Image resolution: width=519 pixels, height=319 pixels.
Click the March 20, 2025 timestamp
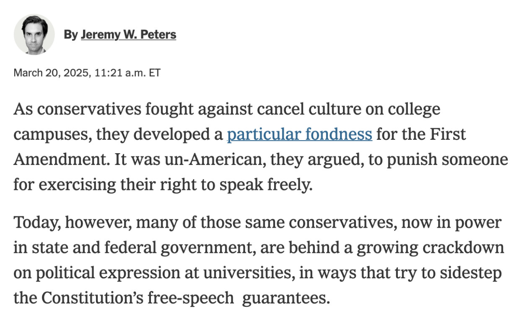point(52,73)
